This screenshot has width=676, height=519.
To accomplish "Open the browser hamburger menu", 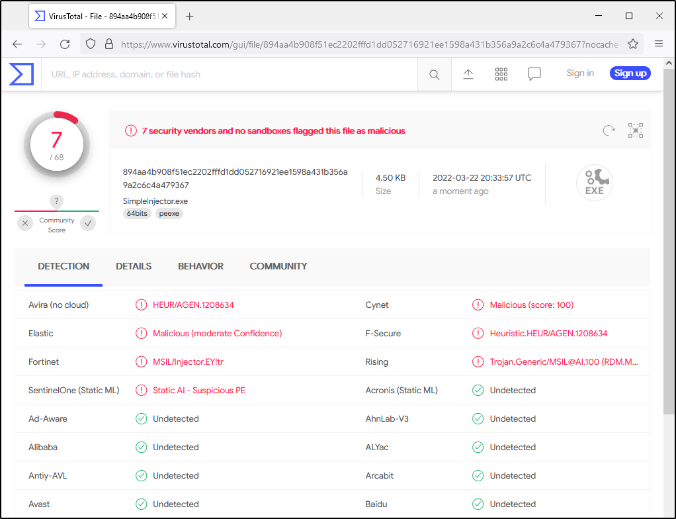I will tap(659, 44).
